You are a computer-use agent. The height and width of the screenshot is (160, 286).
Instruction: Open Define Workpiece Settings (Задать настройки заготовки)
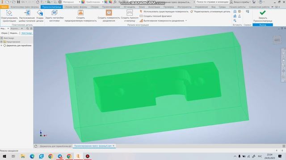(x=55, y=16)
